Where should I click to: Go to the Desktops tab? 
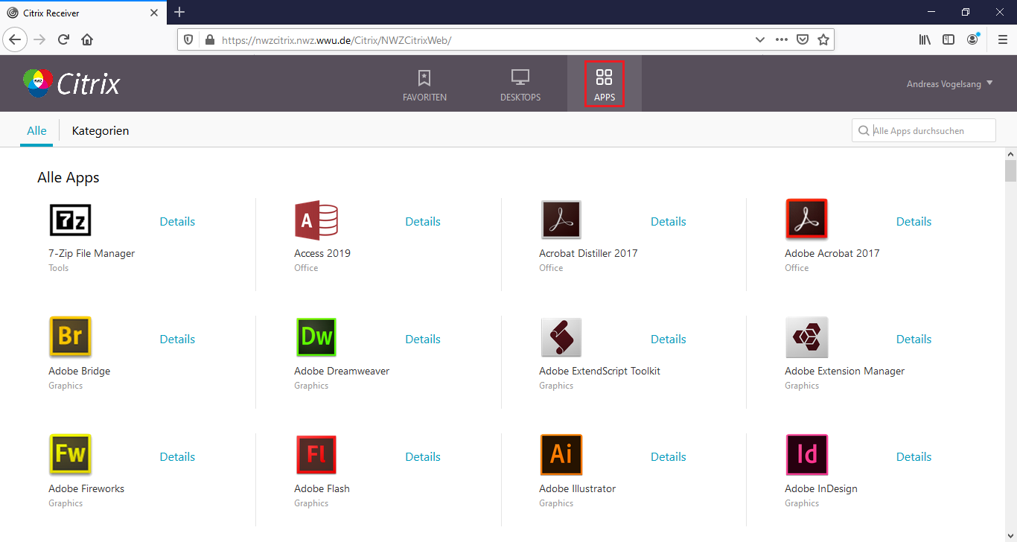pyautogui.click(x=520, y=85)
